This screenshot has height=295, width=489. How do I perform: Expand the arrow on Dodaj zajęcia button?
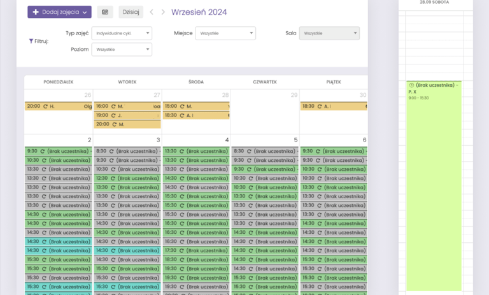[85, 13]
